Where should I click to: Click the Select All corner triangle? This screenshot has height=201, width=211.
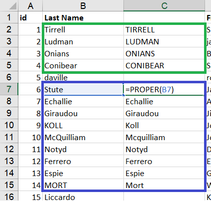12,6
